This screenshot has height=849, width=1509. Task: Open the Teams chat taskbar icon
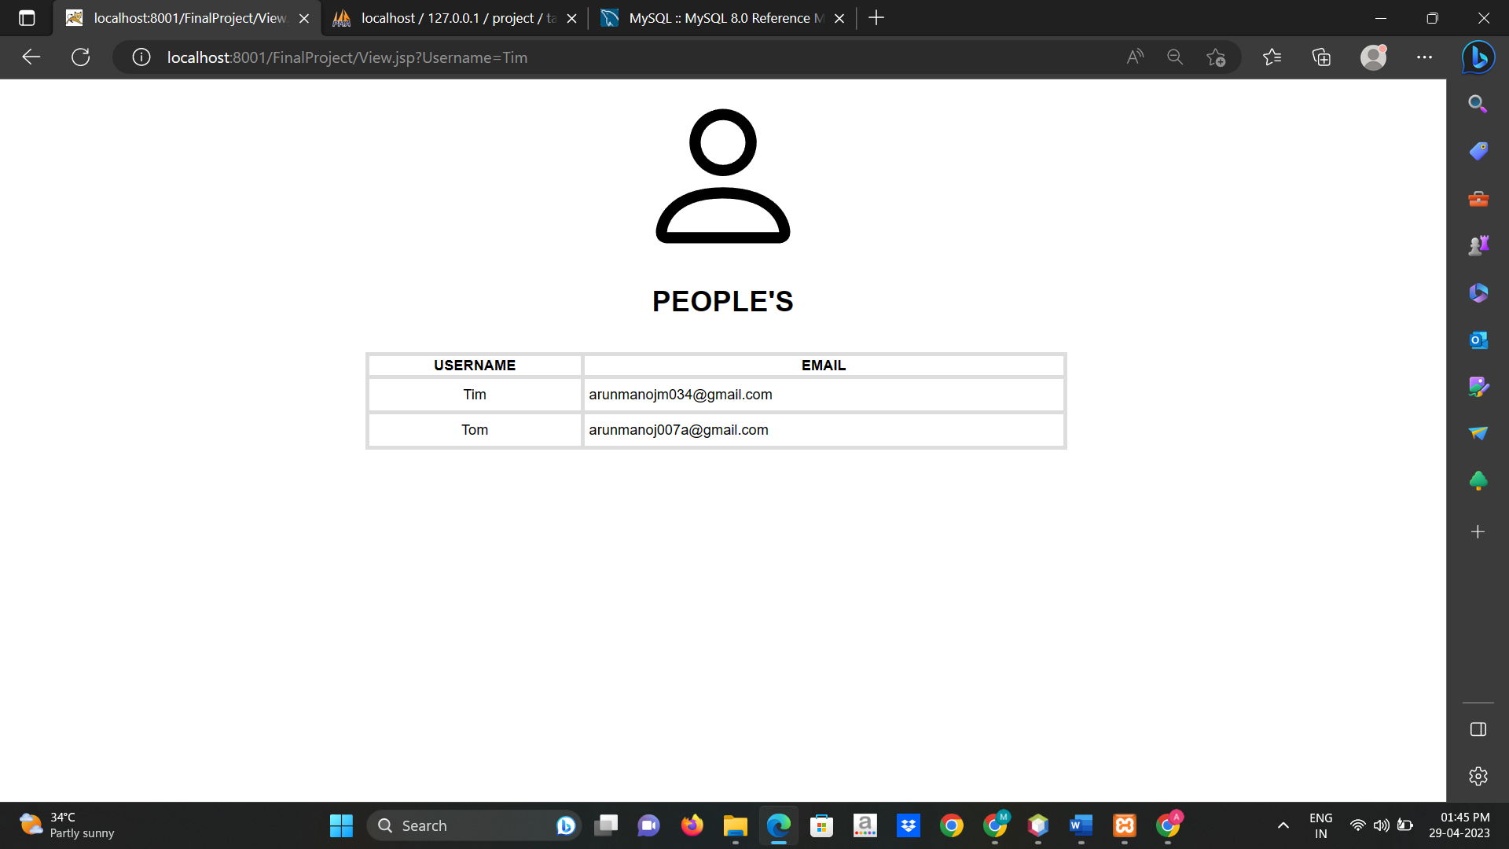(x=648, y=825)
